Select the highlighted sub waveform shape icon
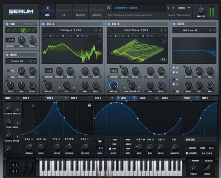This screenshot has width=221, height=178. click(x=24, y=30)
